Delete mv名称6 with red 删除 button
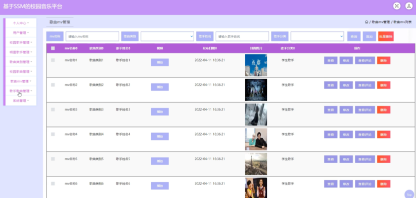This screenshot has width=416, height=198. pos(383,183)
